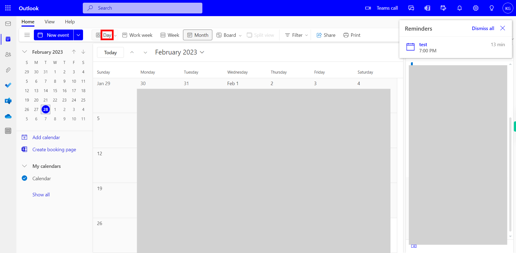Image resolution: width=516 pixels, height=253 pixels.
Task: Open the Help tab
Action: point(70,22)
